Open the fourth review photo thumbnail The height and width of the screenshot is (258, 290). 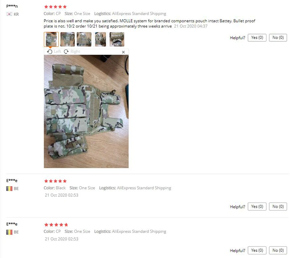tap(100, 39)
